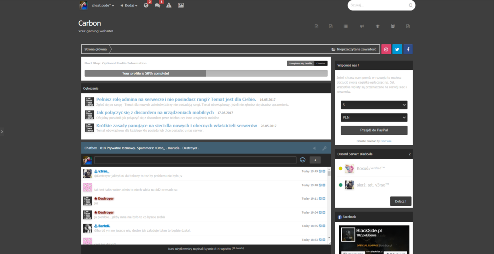Image resolution: width=494 pixels, height=254 pixels.
Task: Open the globe notifications icon
Action: click(x=146, y=5)
